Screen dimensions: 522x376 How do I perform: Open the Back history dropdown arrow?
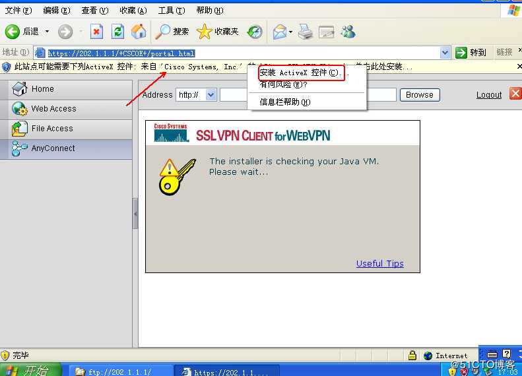coord(48,32)
